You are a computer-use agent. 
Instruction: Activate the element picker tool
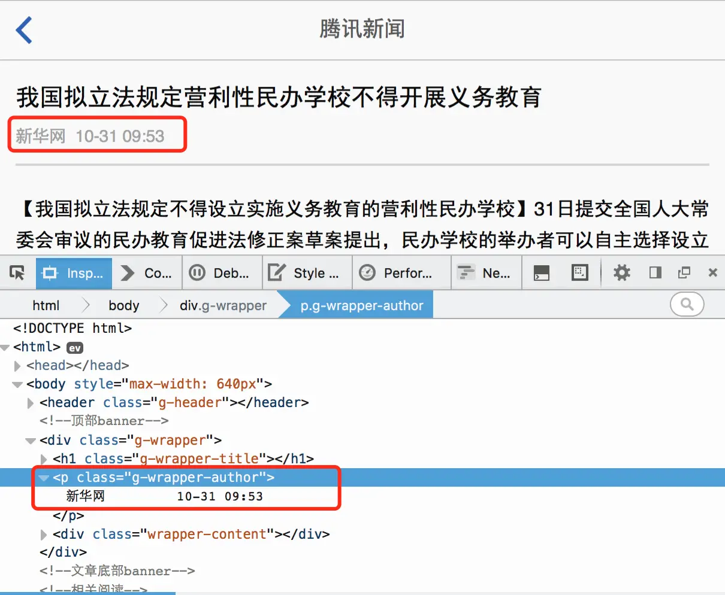17,273
